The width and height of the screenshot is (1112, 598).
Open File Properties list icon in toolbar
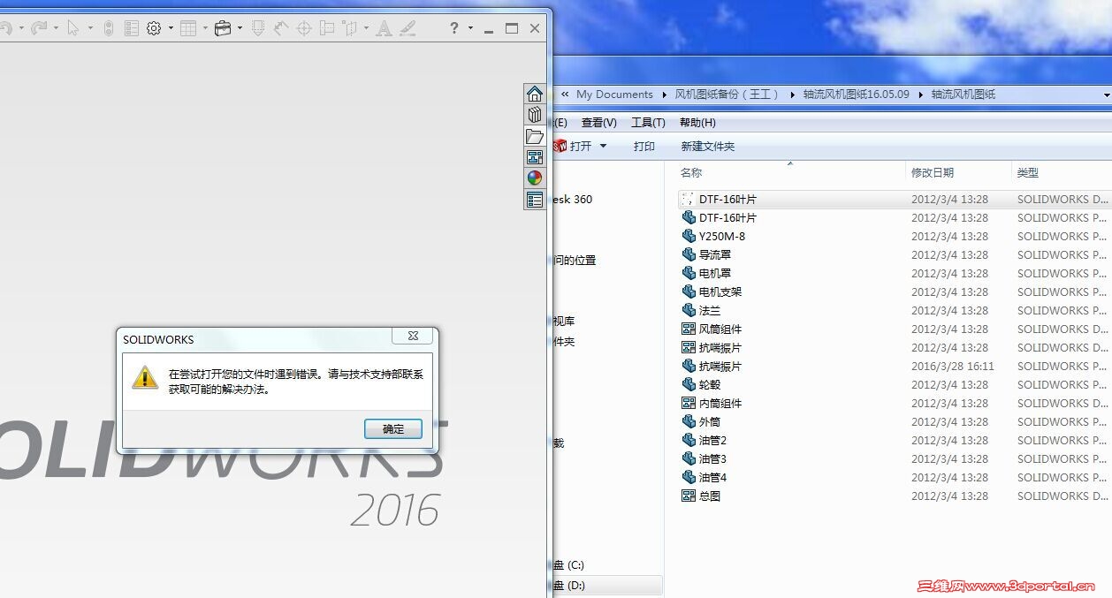coord(132,28)
